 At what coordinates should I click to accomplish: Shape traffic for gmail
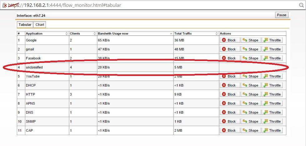251,49
